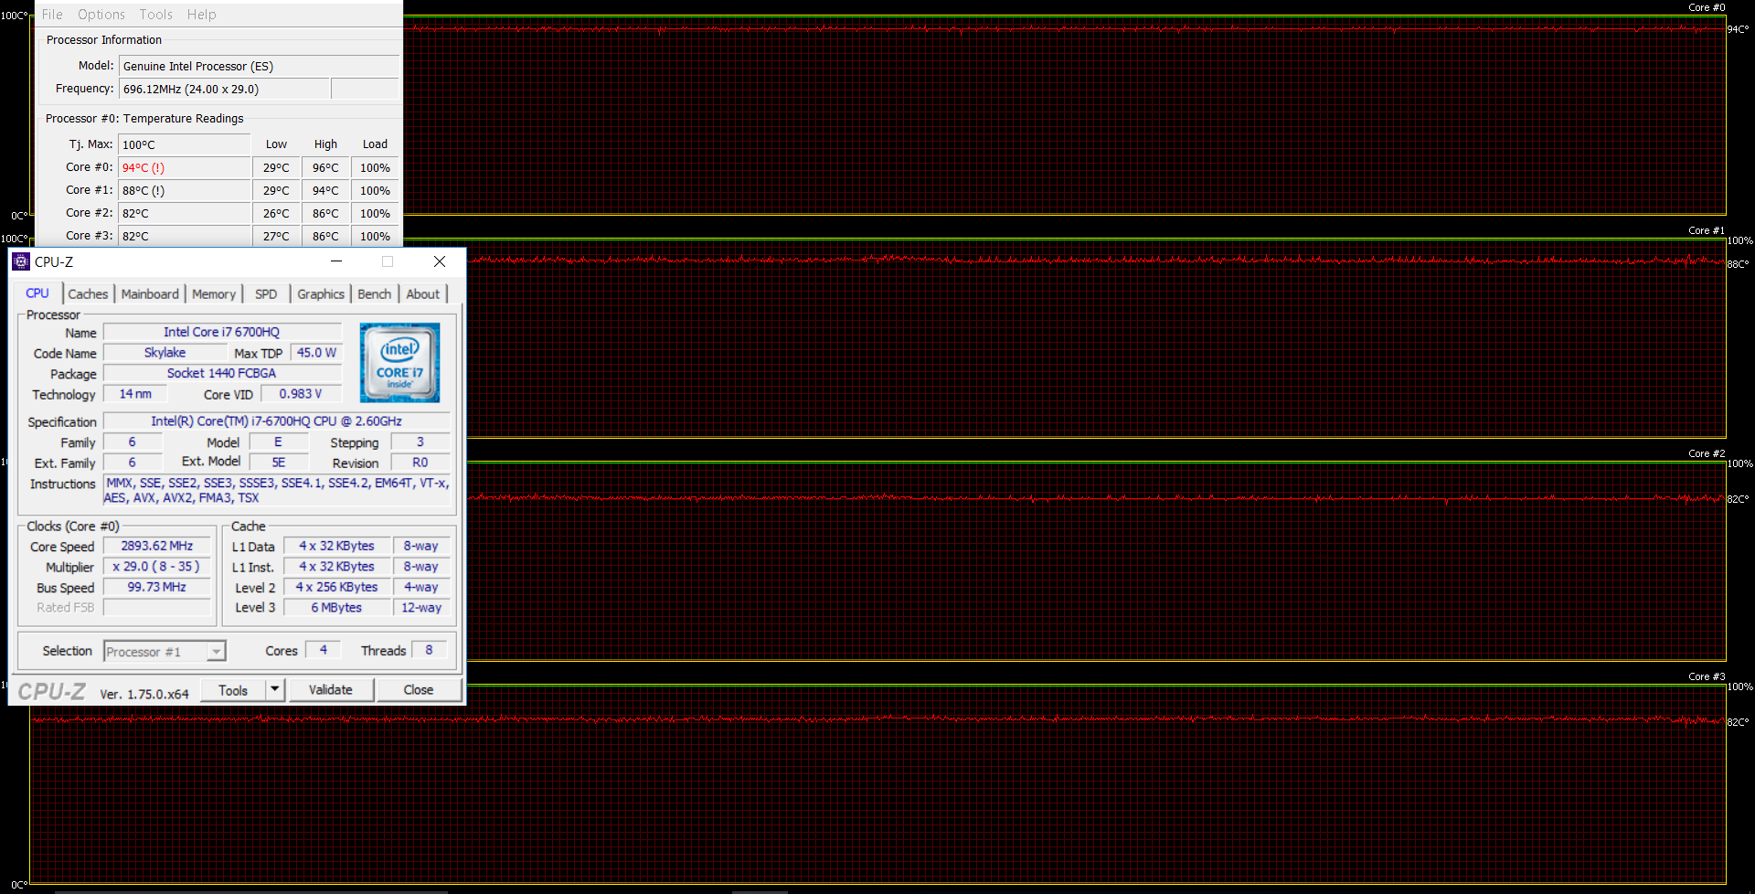The width and height of the screenshot is (1755, 894).
Task: Click the Close button at CPU-Z bottom
Action: pos(419,690)
